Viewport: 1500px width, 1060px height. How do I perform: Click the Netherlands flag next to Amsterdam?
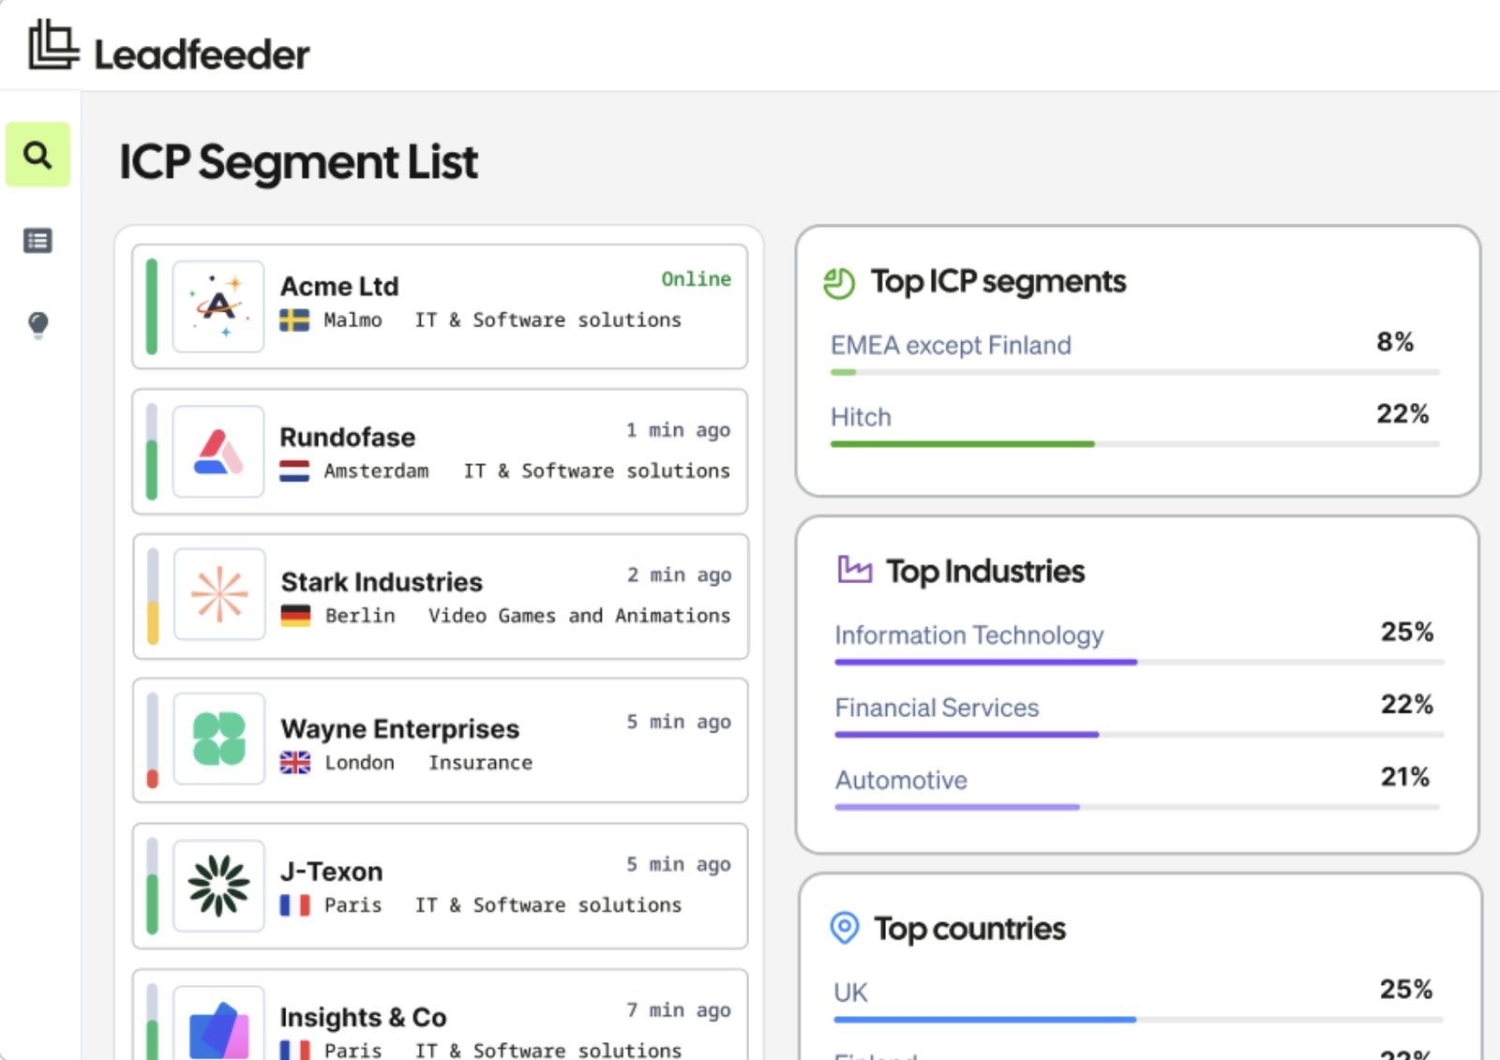294,470
